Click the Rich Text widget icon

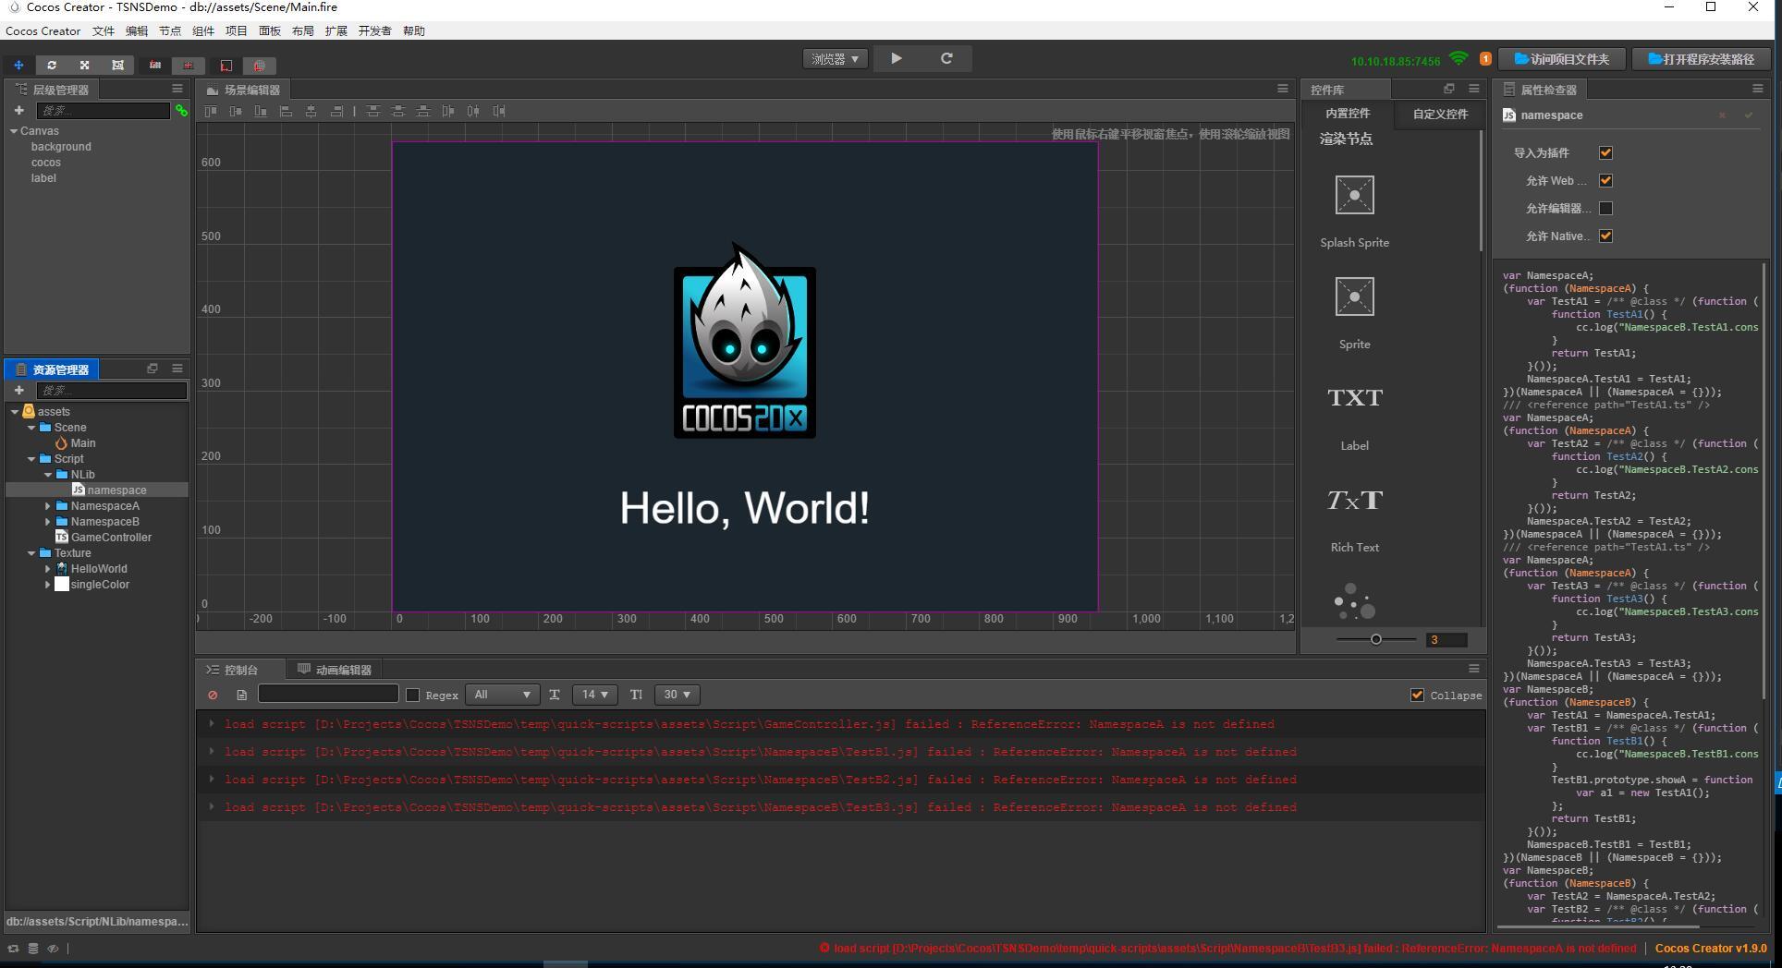(x=1355, y=501)
